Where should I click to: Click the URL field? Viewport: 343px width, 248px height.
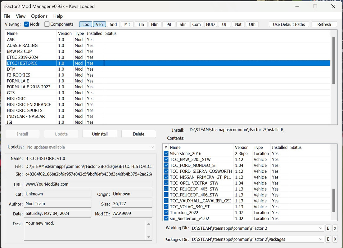click(88, 184)
